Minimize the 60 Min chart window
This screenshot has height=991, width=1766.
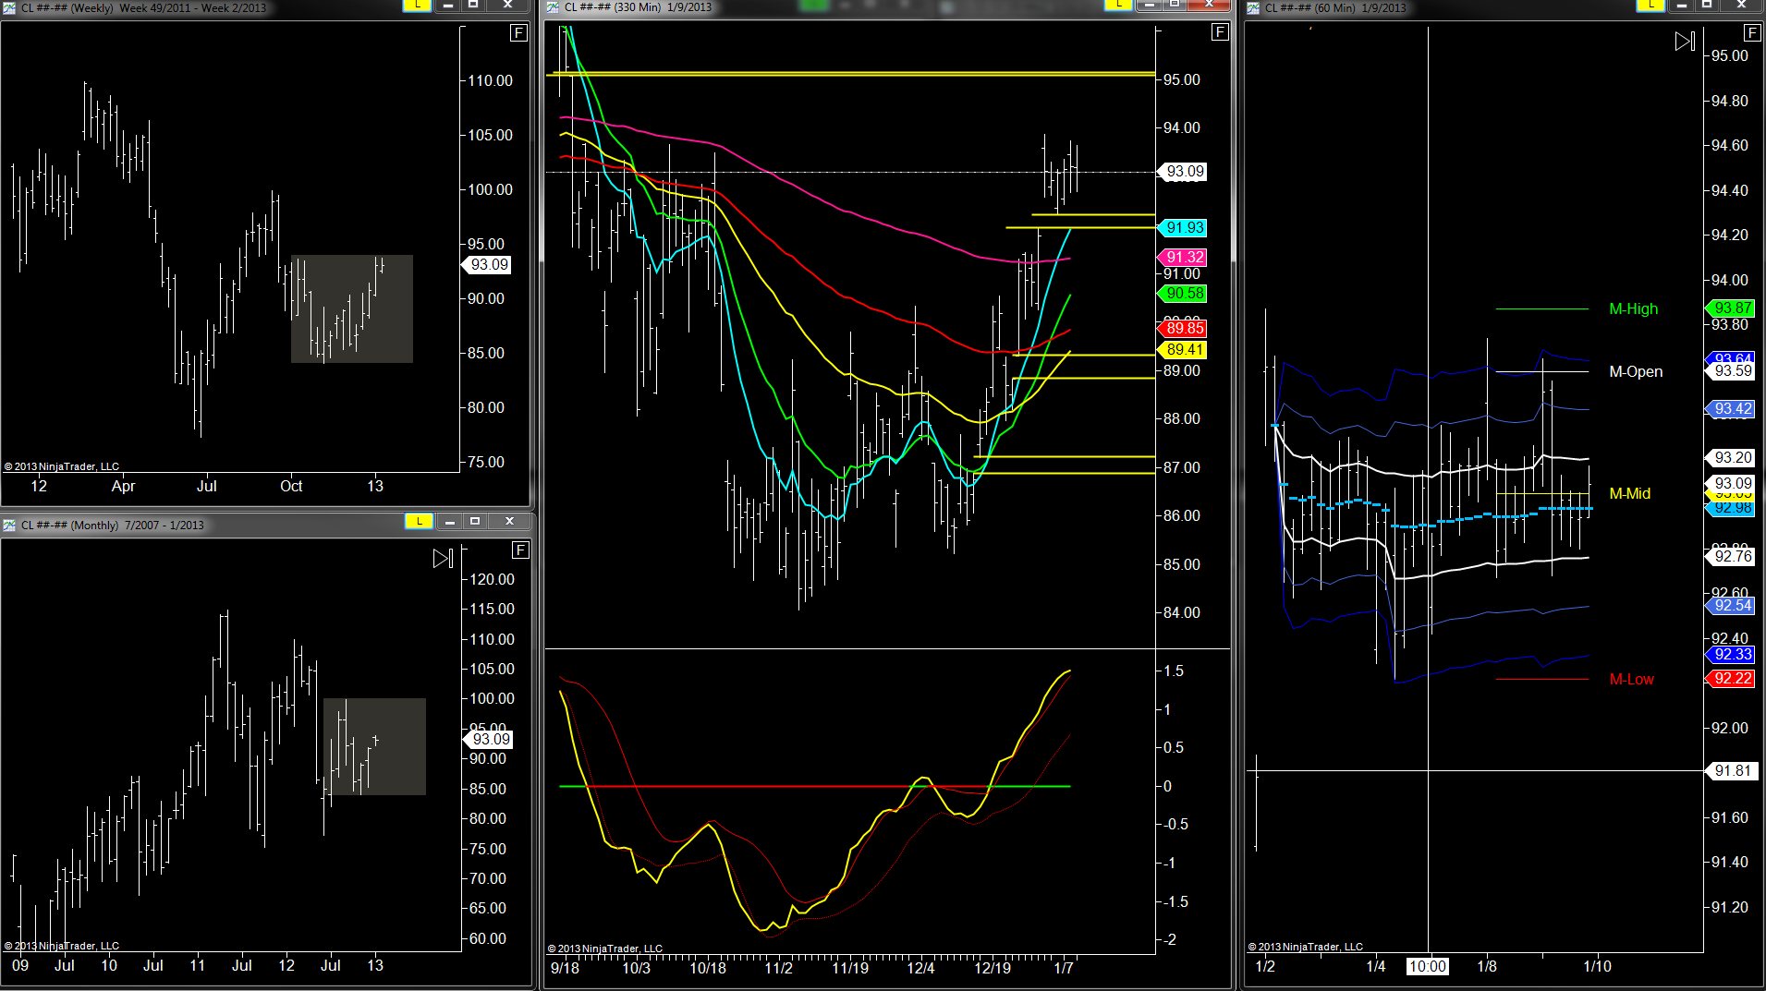tap(1681, 5)
